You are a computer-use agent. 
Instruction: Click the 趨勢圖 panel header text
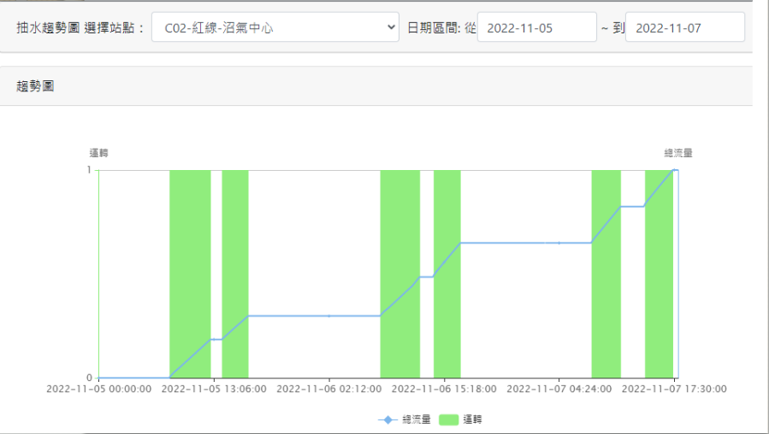pyautogui.click(x=35, y=86)
